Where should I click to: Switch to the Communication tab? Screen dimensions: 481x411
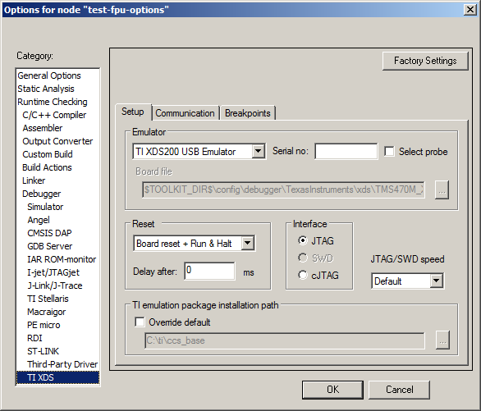pos(185,113)
